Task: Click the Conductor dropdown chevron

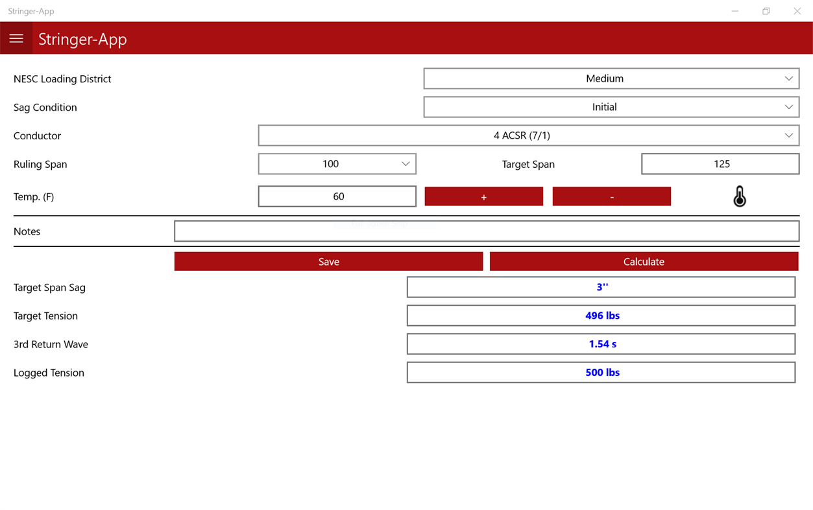Action: [789, 135]
